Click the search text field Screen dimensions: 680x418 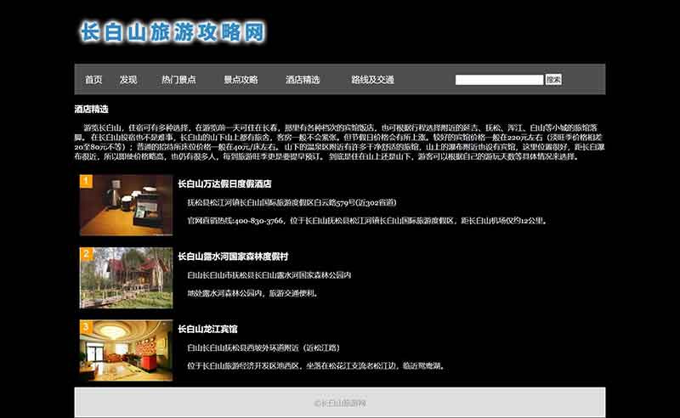point(499,80)
